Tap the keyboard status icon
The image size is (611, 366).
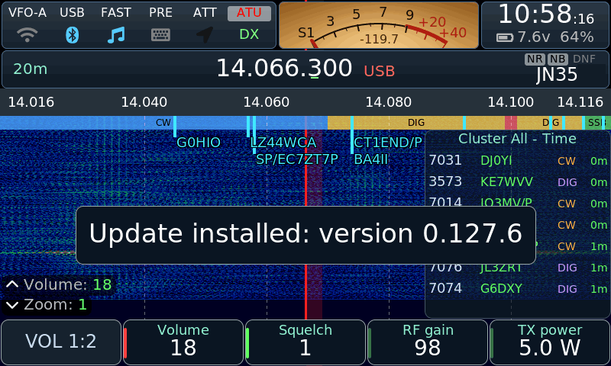click(160, 35)
